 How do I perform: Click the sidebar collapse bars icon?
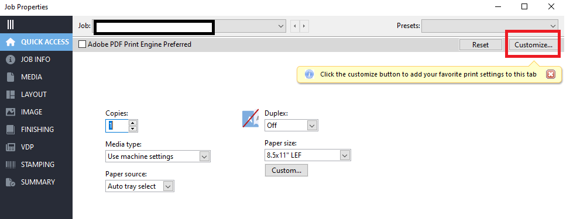(x=11, y=25)
